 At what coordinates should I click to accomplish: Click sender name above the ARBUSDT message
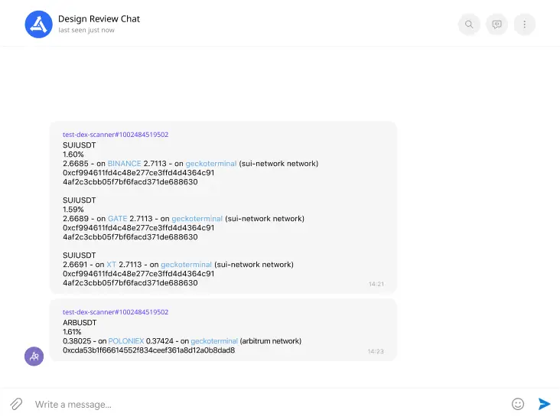pos(115,312)
